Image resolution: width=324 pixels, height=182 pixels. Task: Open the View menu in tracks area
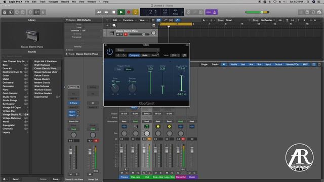coord(142,20)
